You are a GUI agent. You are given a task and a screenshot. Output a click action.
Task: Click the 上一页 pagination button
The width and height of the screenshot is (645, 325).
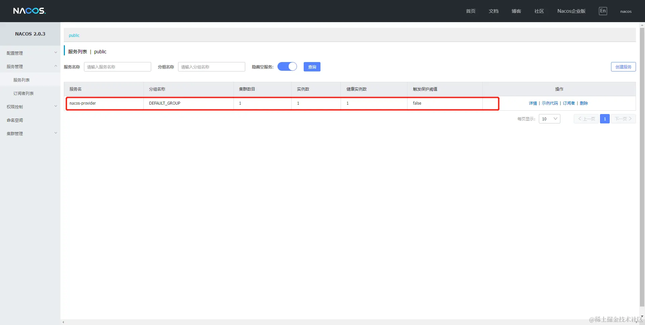[586, 119]
